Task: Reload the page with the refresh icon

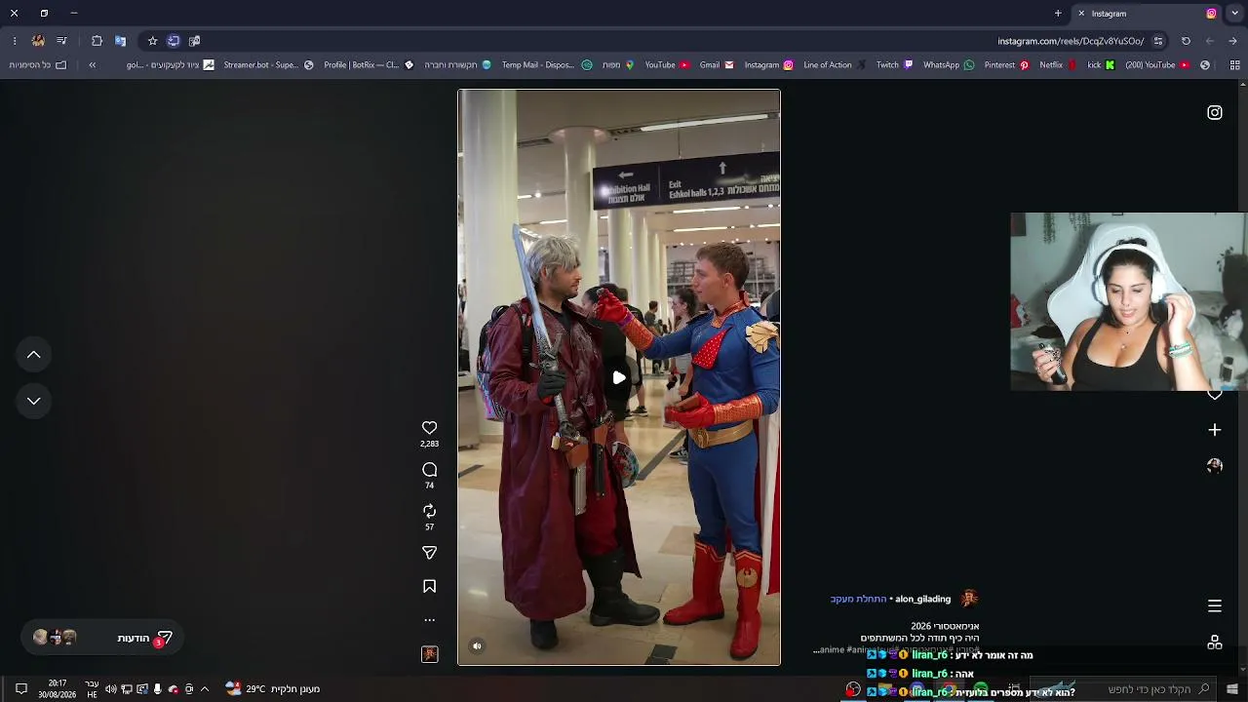Action: (x=1186, y=41)
